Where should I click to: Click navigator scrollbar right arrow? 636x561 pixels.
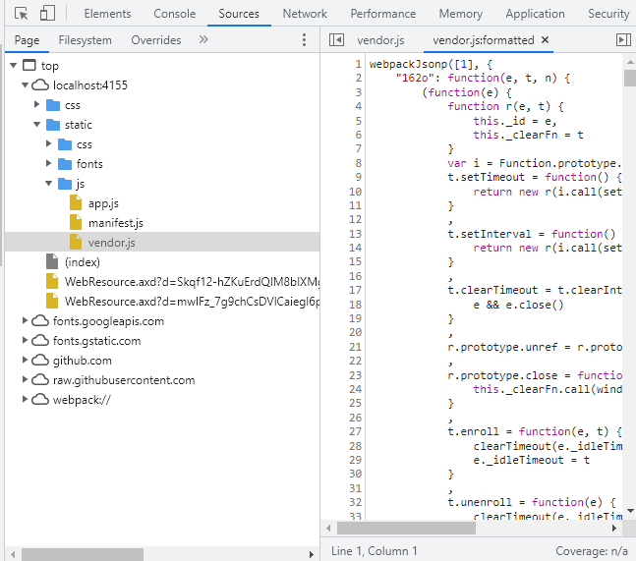point(311,554)
